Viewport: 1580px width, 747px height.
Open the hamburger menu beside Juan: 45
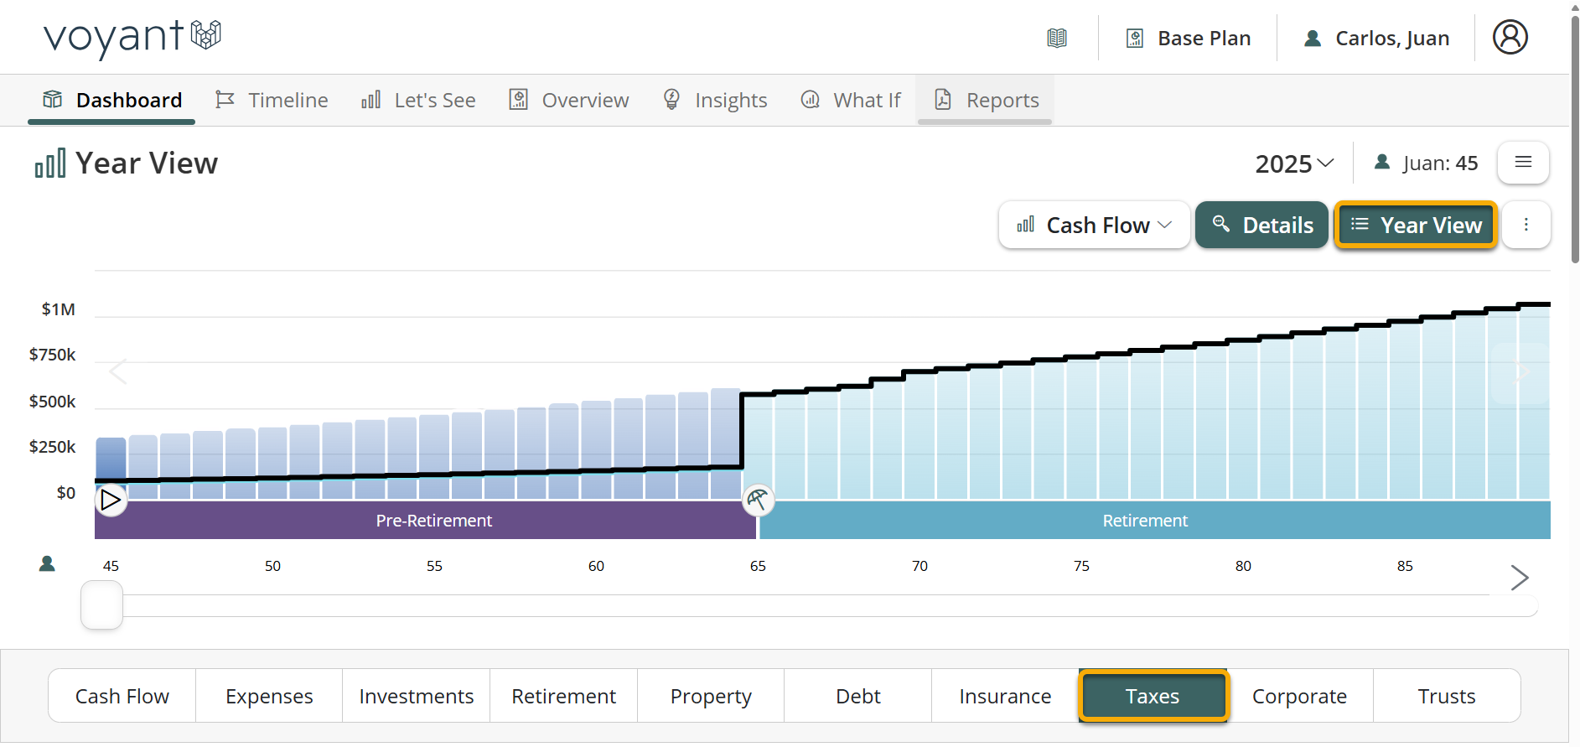1523,163
